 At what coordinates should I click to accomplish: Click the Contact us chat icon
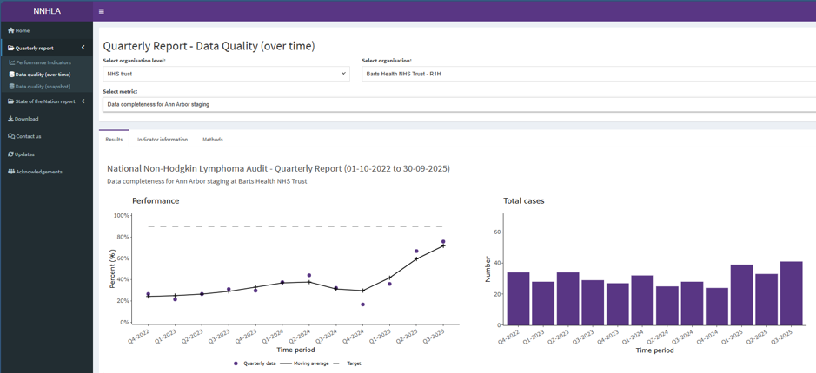coord(11,137)
